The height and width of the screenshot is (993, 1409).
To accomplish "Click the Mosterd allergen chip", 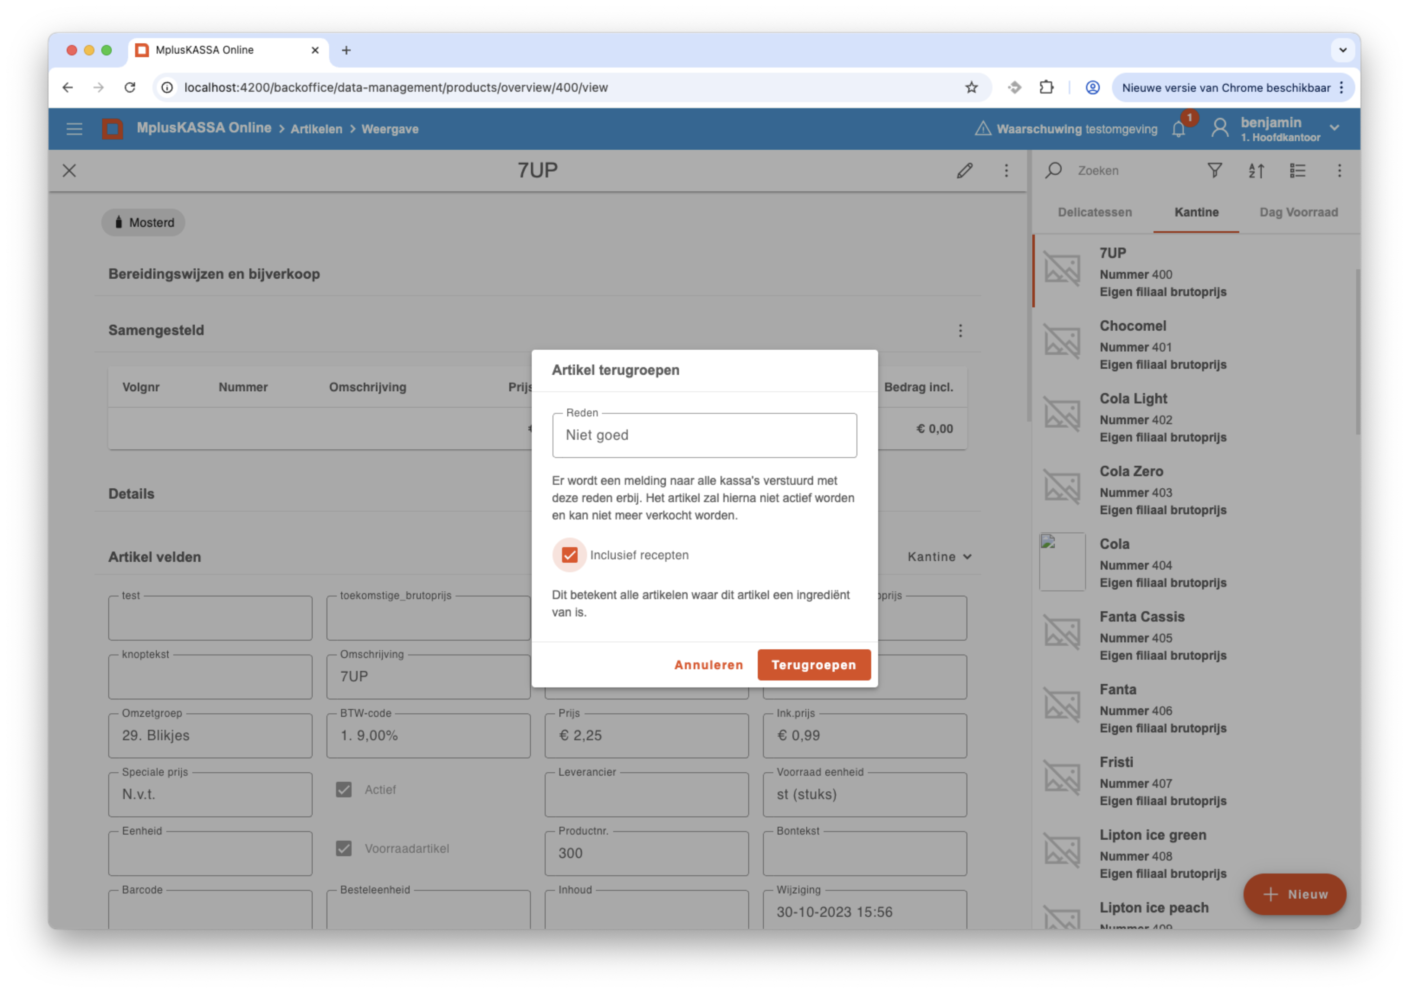I will [x=143, y=222].
